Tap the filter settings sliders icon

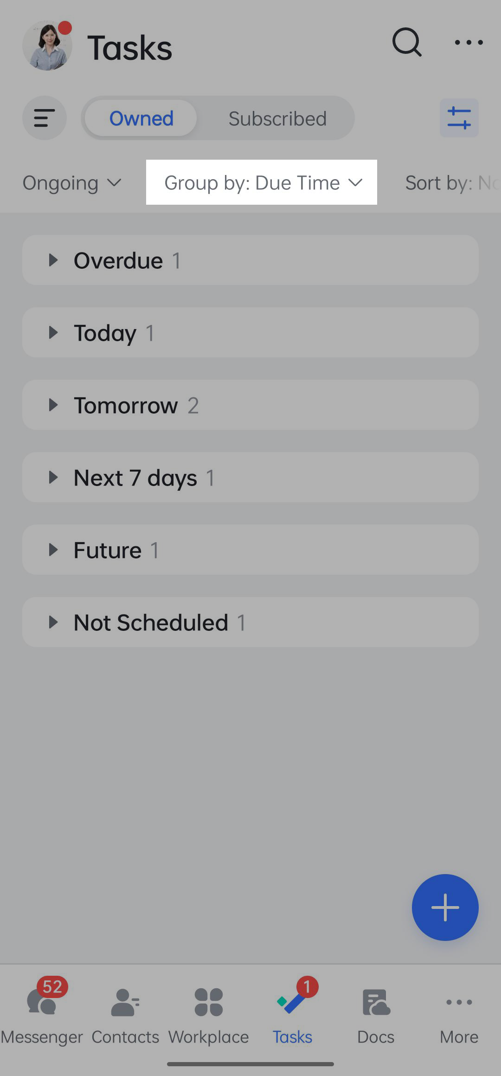pyautogui.click(x=459, y=118)
